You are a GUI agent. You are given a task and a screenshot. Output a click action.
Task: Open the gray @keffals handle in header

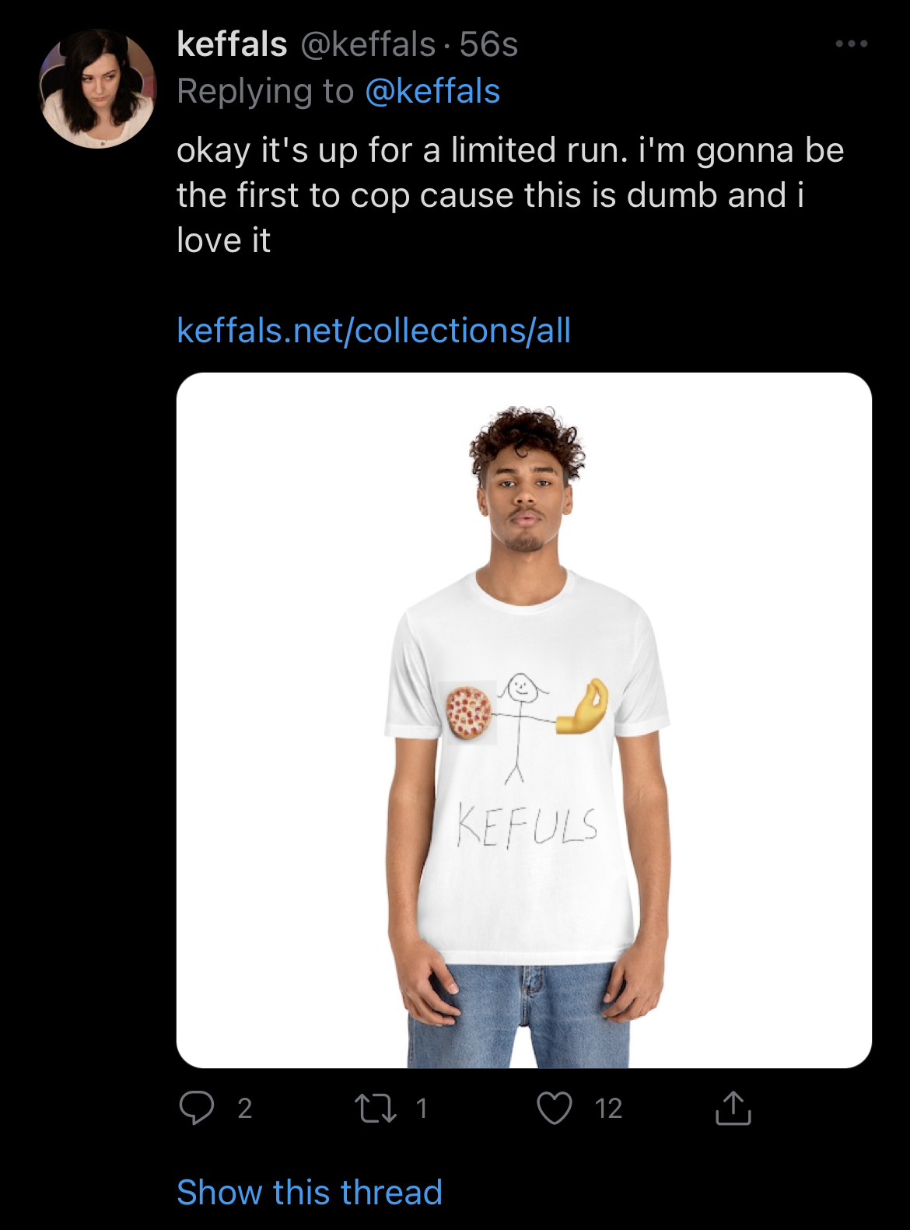pos(368,44)
